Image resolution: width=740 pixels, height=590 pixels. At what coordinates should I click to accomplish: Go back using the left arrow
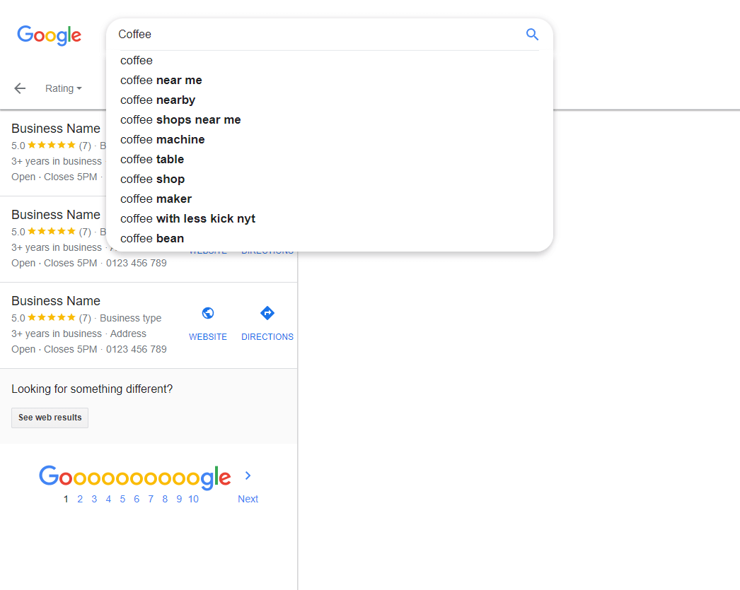tap(20, 88)
